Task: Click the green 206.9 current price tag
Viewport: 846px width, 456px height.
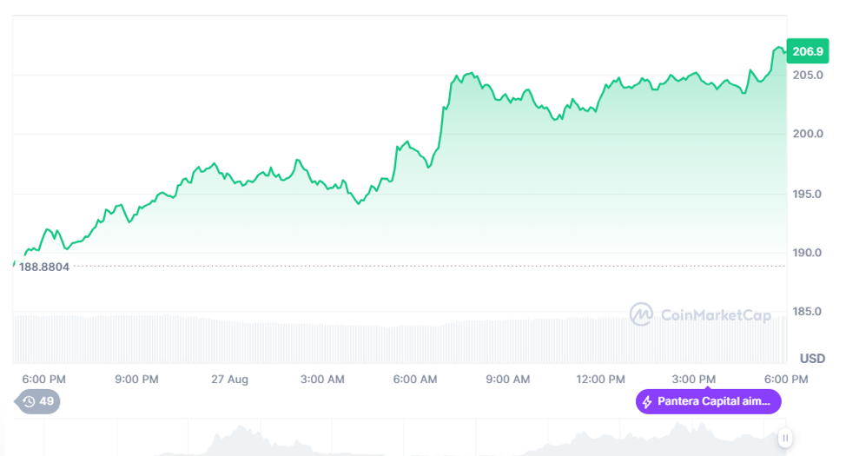Action: click(x=807, y=51)
